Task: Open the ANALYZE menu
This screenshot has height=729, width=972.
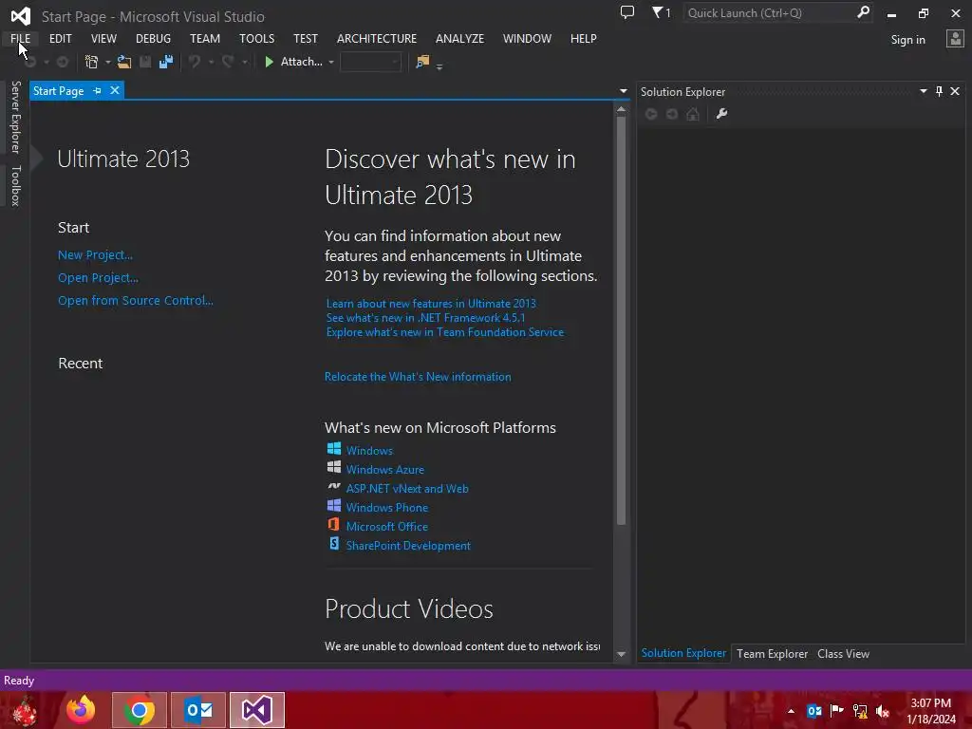Action: tap(460, 38)
